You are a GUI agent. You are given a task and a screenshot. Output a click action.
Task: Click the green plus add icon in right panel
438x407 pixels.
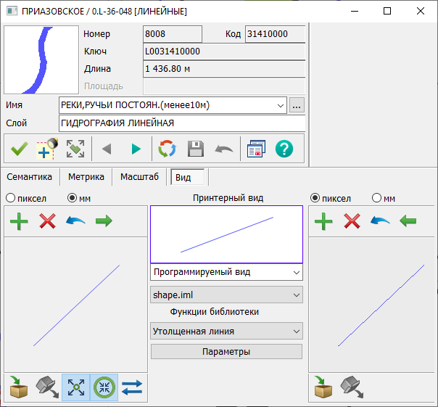(323, 221)
